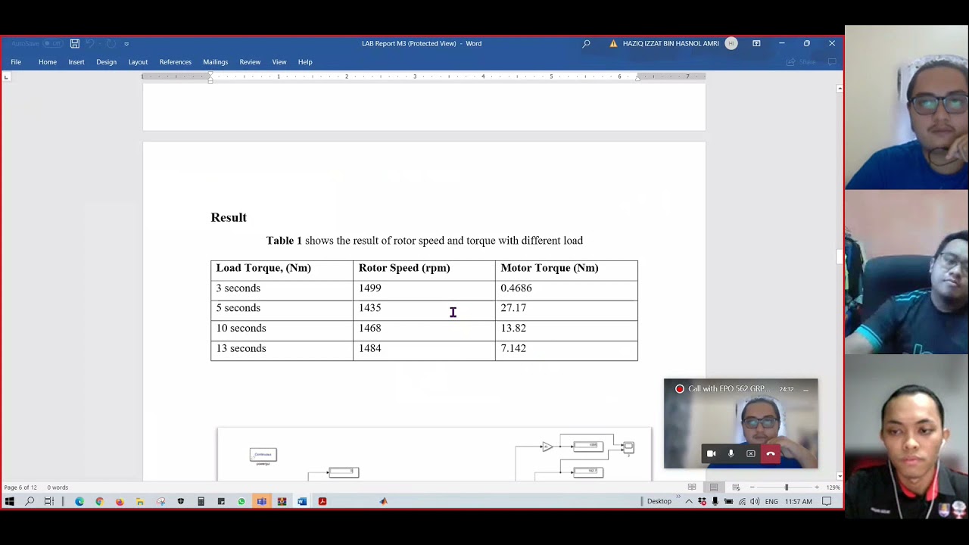The height and width of the screenshot is (545, 969).
Task: Open the Help tab
Action: point(305,62)
